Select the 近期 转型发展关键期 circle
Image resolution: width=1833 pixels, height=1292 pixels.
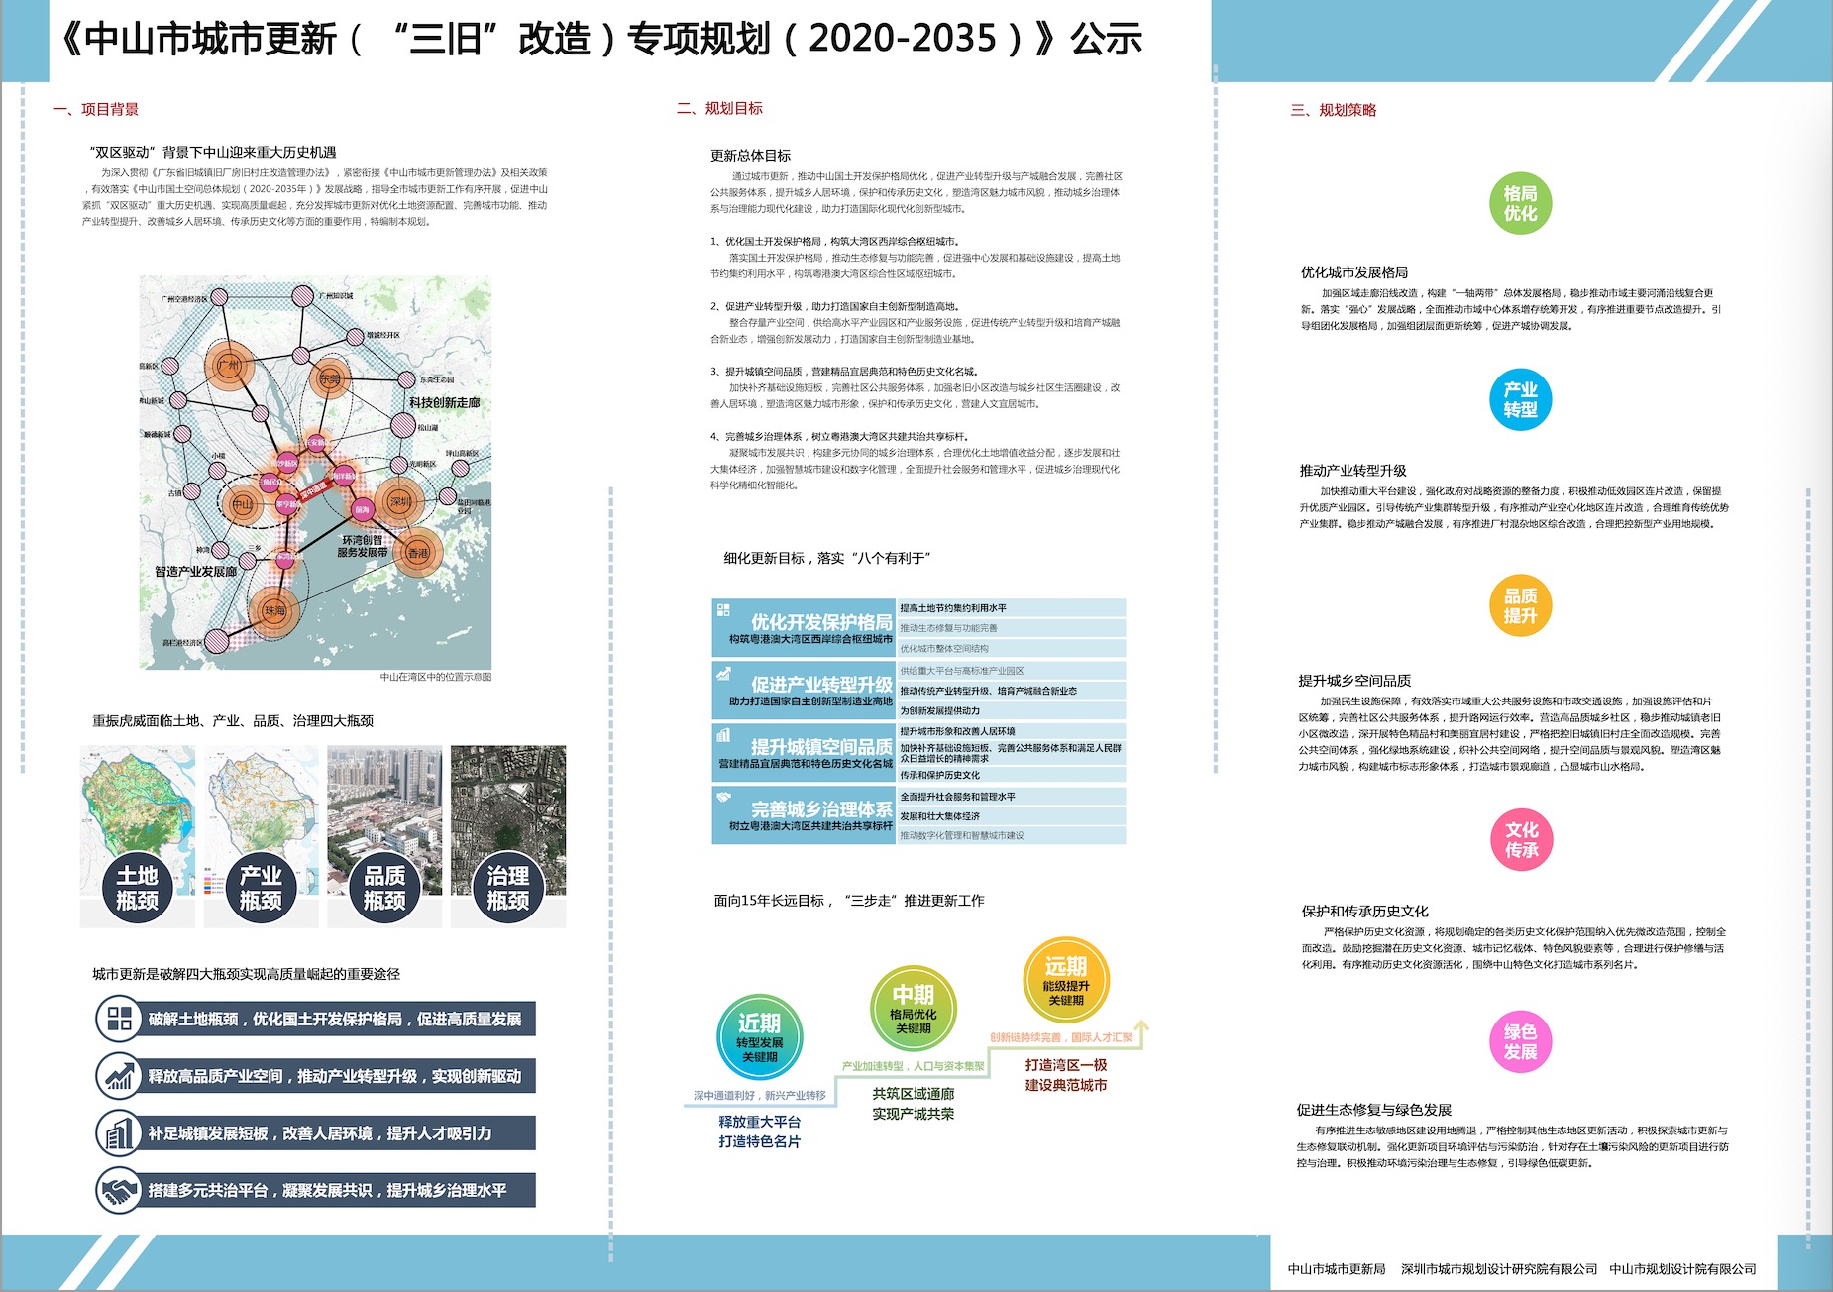(x=759, y=1036)
